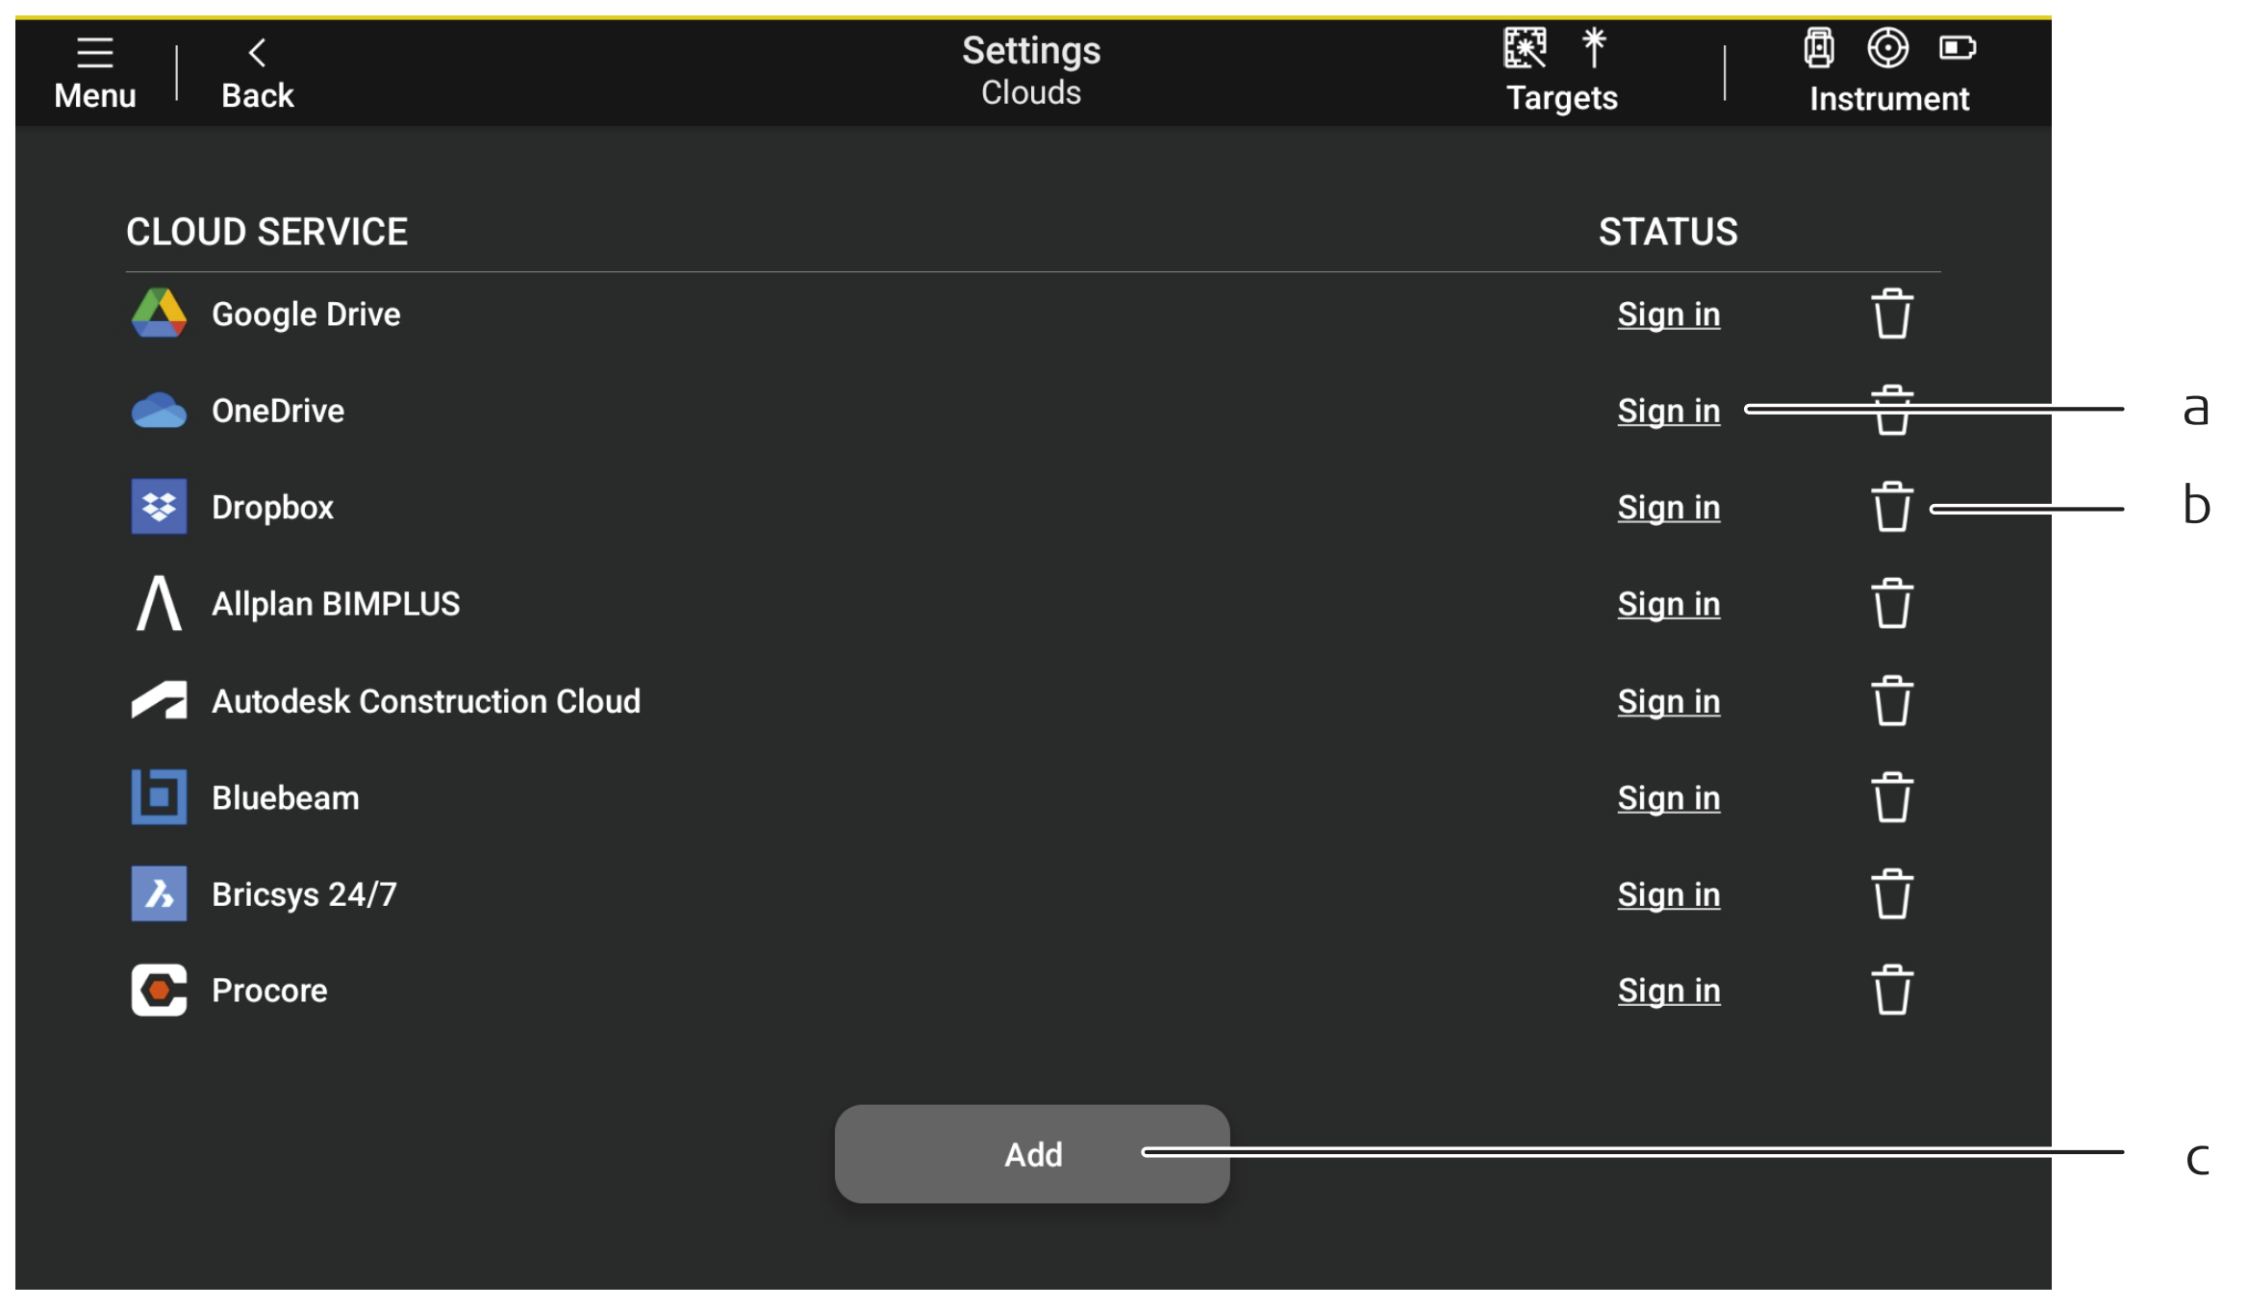Click the battery status icon

(1957, 47)
